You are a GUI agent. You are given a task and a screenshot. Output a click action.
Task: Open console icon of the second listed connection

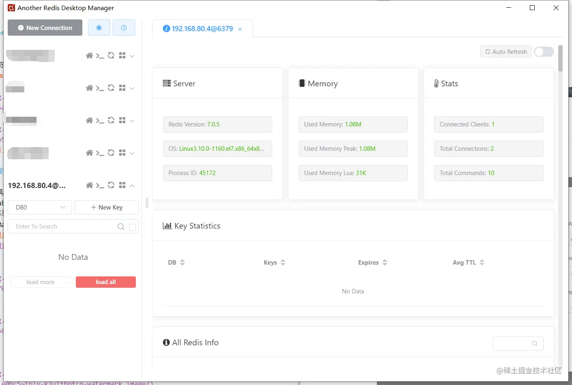point(100,88)
